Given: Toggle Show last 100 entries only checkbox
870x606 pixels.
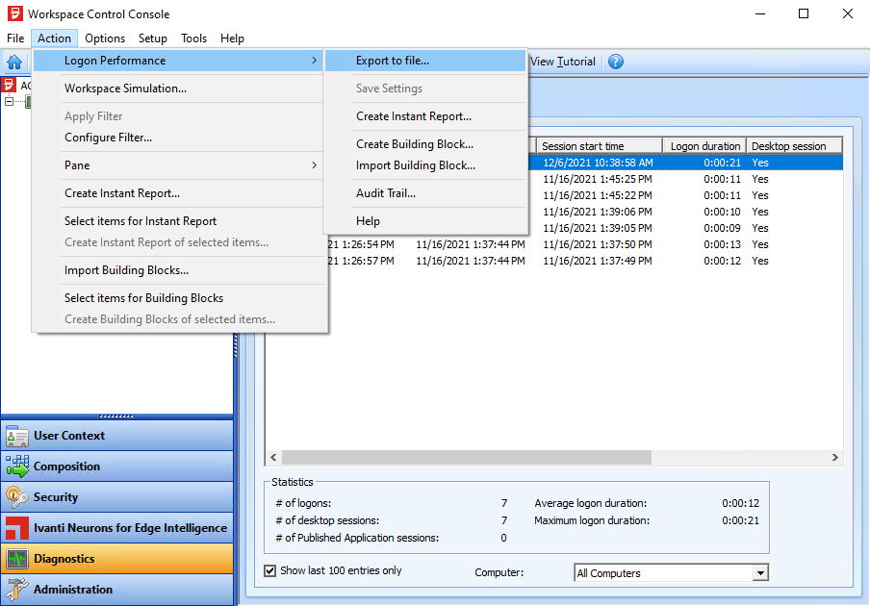Looking at the screenshot, I should [x=270, y=570].
